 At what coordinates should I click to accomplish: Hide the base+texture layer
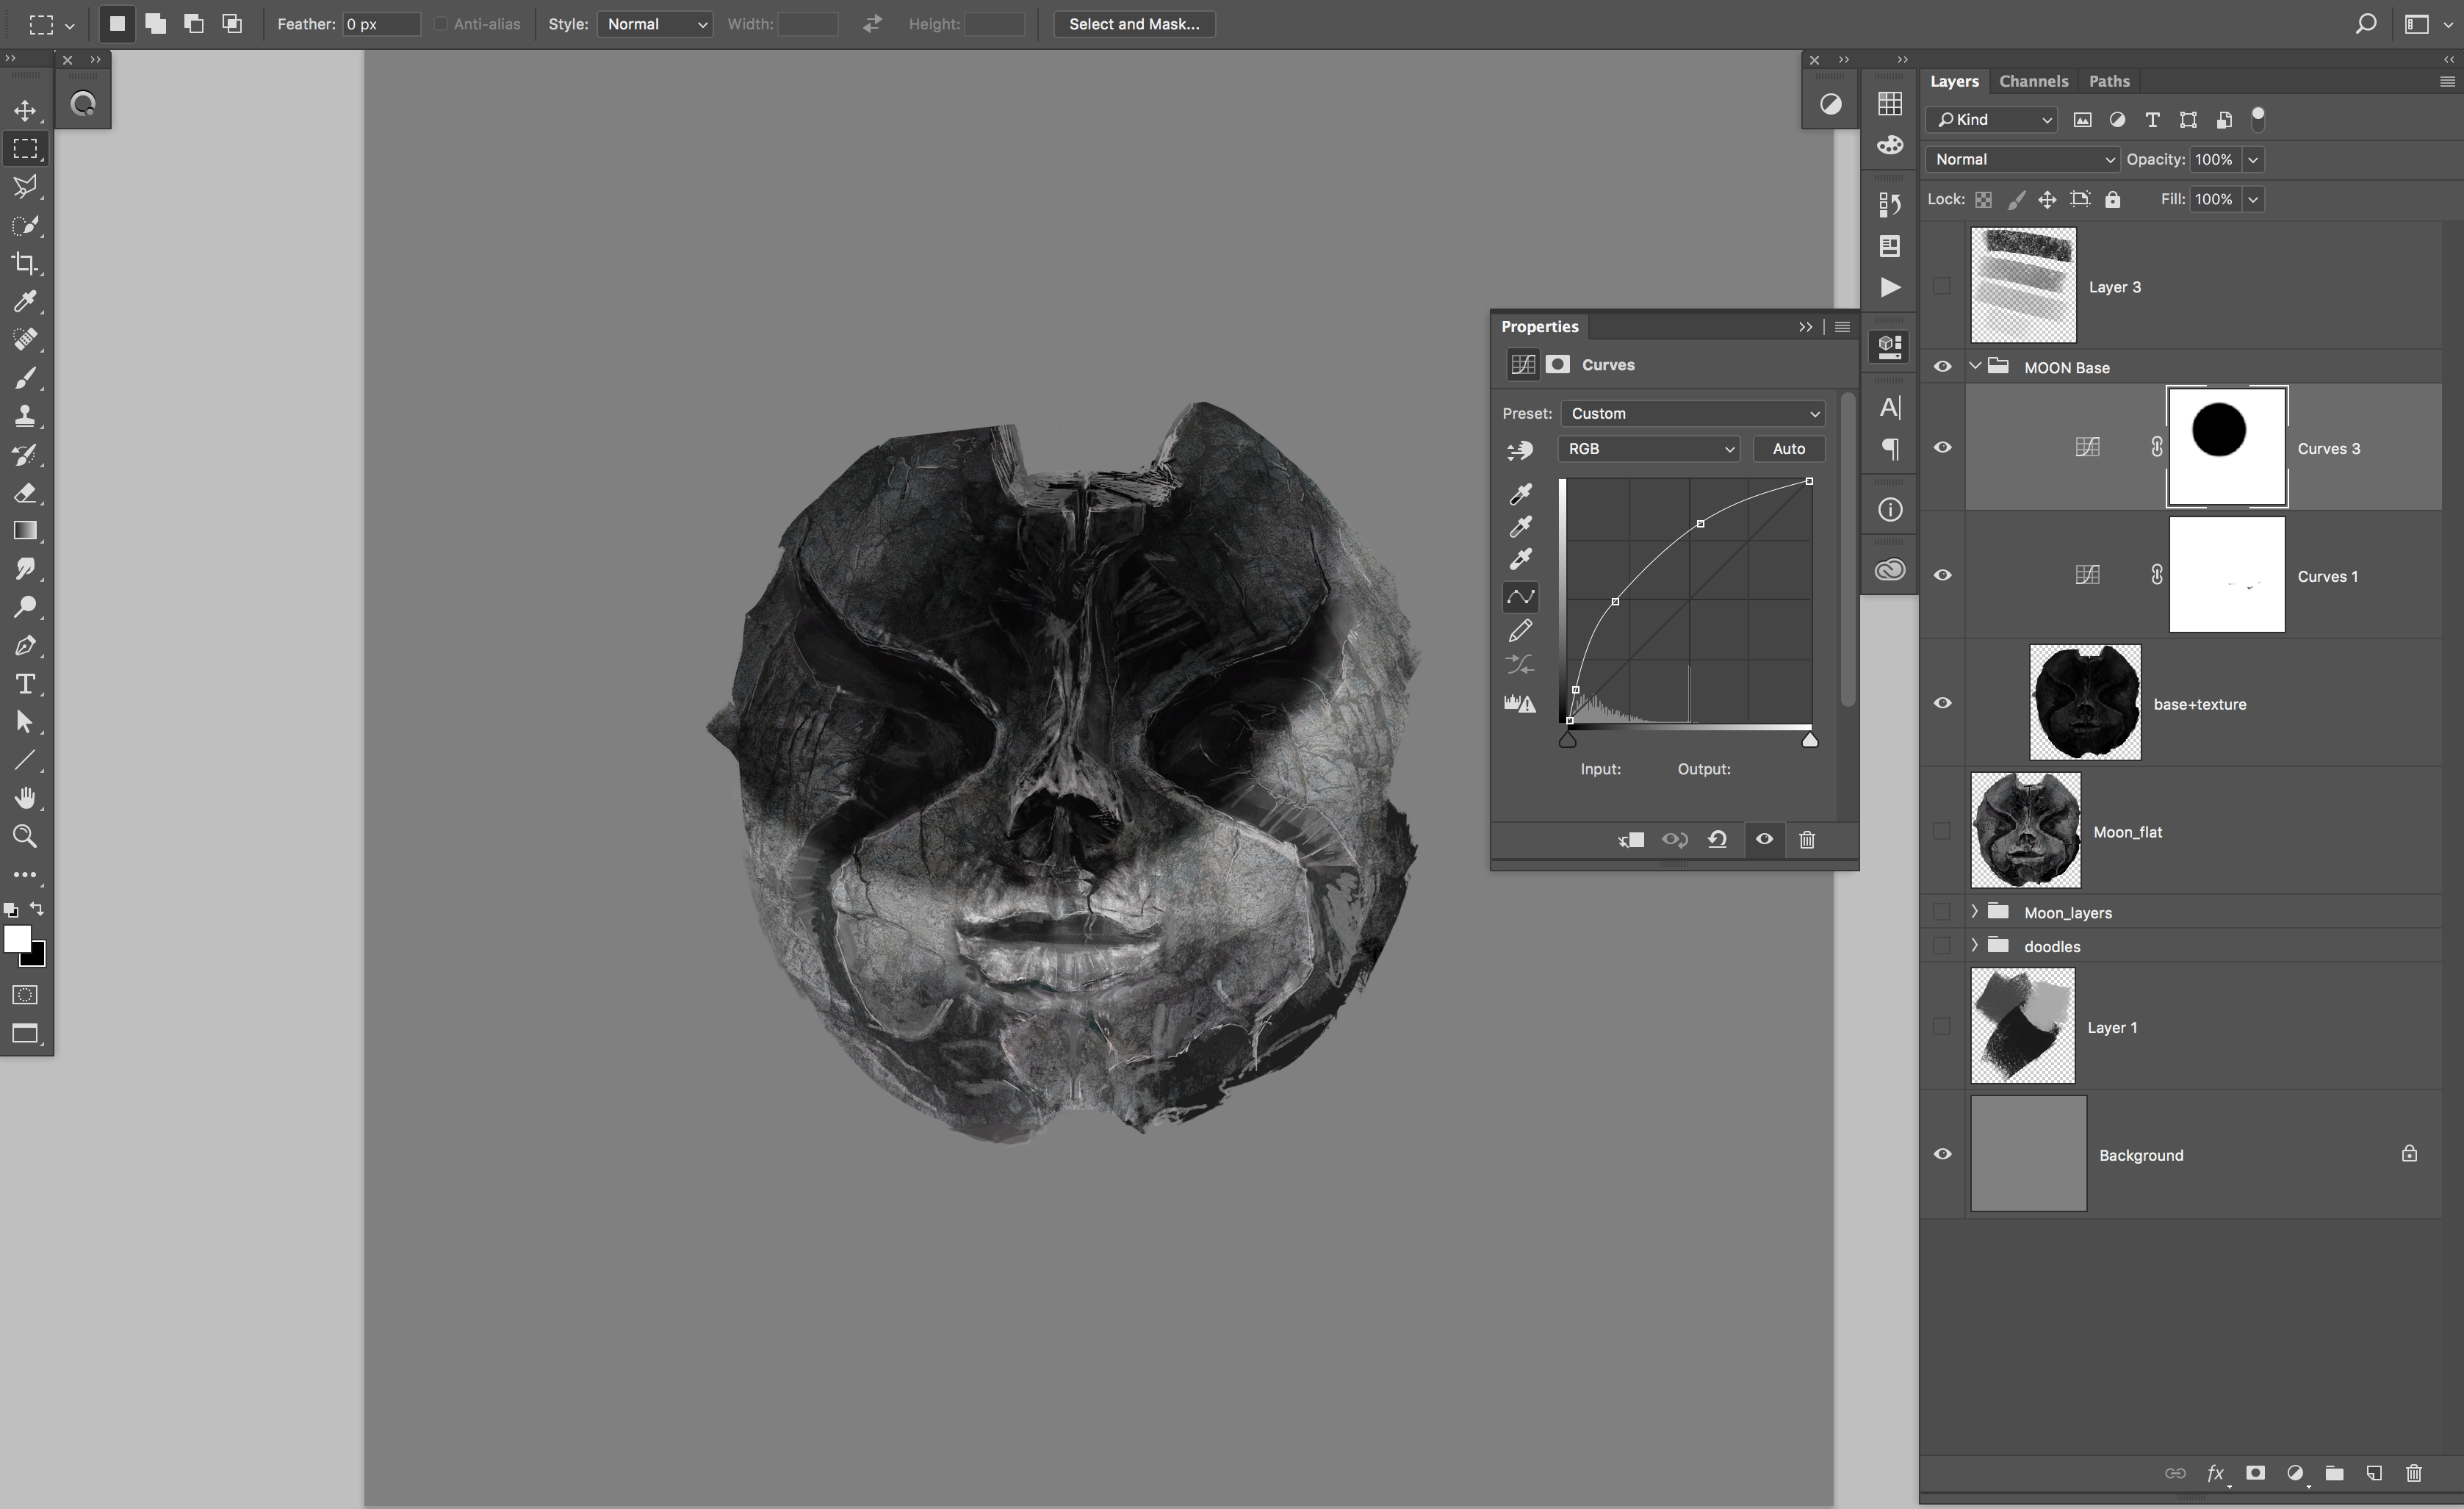(1942, 703)
